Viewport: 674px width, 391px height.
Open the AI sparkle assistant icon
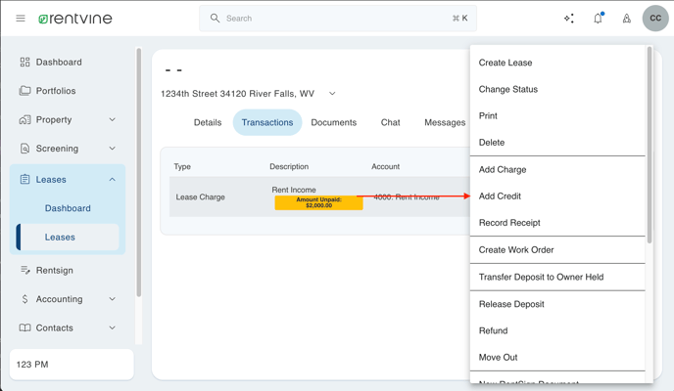tap(569, 19)
